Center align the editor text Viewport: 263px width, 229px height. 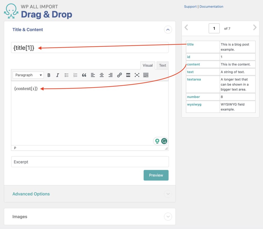click(x=102, y=75)
